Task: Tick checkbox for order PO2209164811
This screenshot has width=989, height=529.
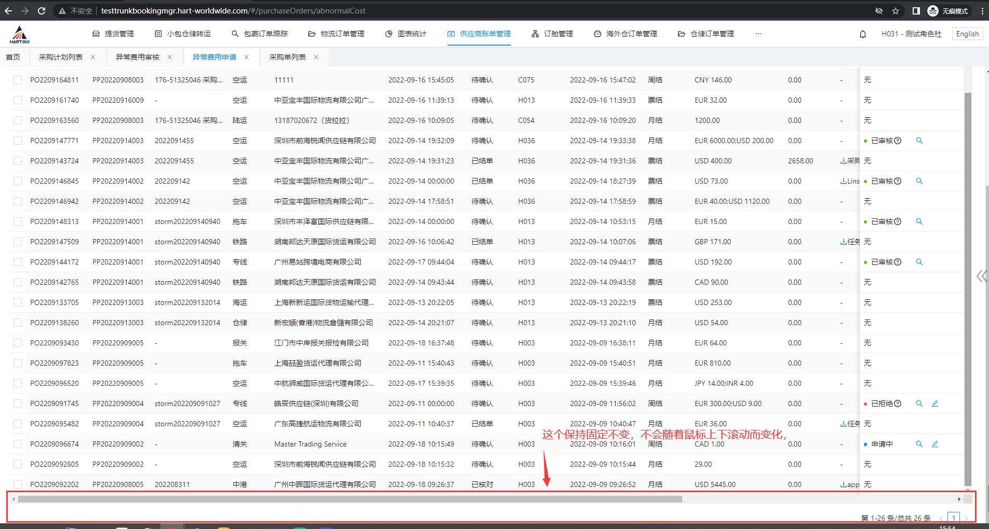Action: coord(18,80)
